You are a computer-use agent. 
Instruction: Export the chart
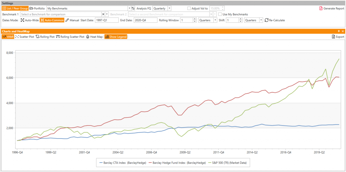pos(338,37)
